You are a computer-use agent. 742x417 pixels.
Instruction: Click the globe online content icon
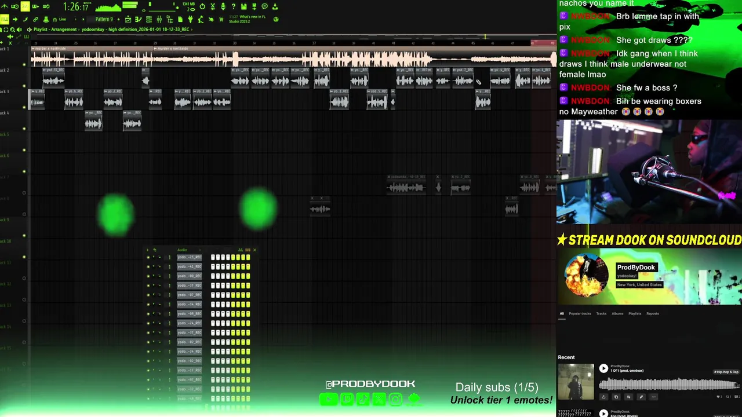point(276,19)
